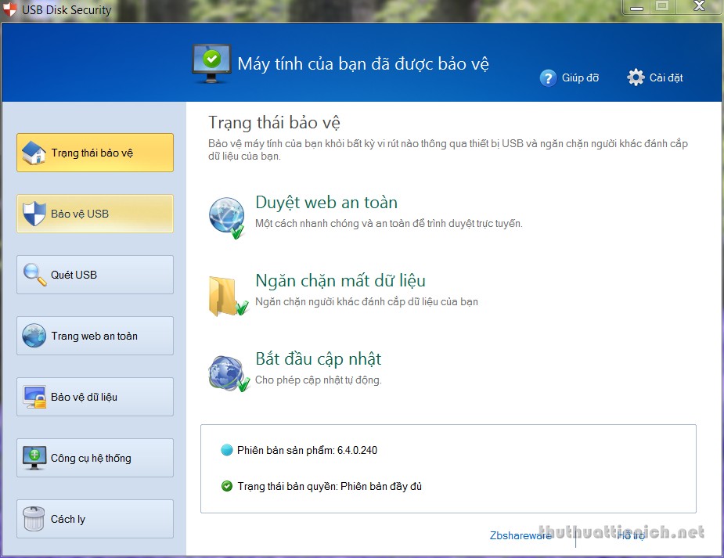Click "Một cách nhanh chóng và an toàn" description
This screenshot has width=724, height=558.
[x=389, y=223]
